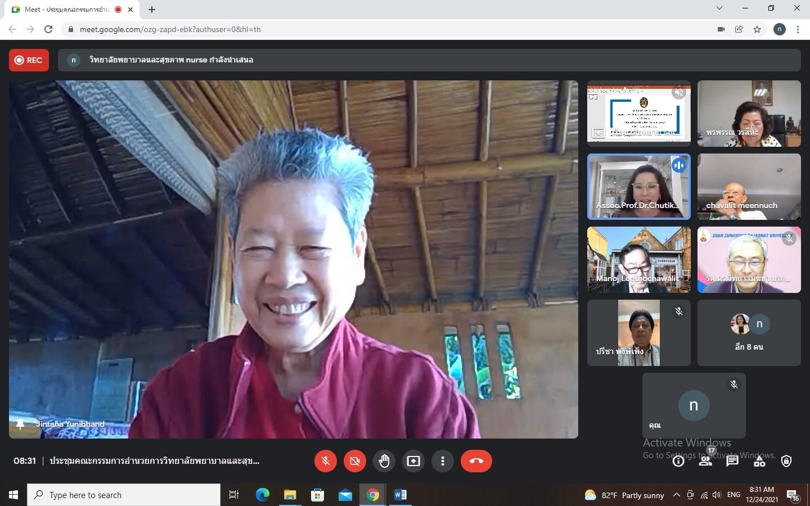Select chavalit meennuch's video tile
Screen dimensions: 810x506
point(749,187)
